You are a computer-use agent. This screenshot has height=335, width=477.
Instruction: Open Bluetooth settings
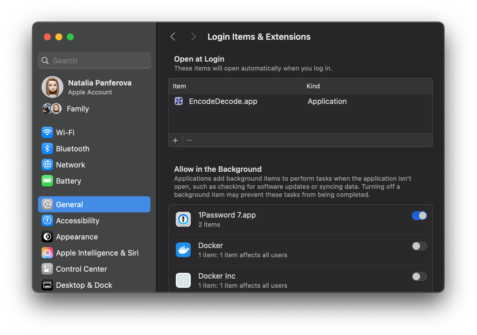point(72,149)
